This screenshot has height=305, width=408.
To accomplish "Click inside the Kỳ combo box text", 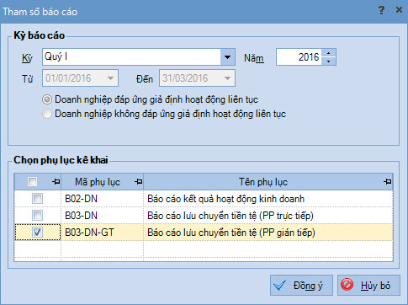I will pos(131,57).
